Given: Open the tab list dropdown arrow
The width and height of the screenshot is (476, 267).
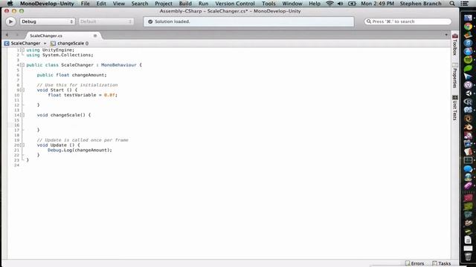Looking at the screenshot, I should click(446, 35).
